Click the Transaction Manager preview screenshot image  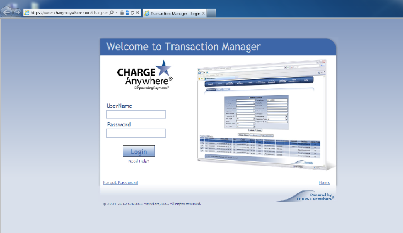coord(262,117)
